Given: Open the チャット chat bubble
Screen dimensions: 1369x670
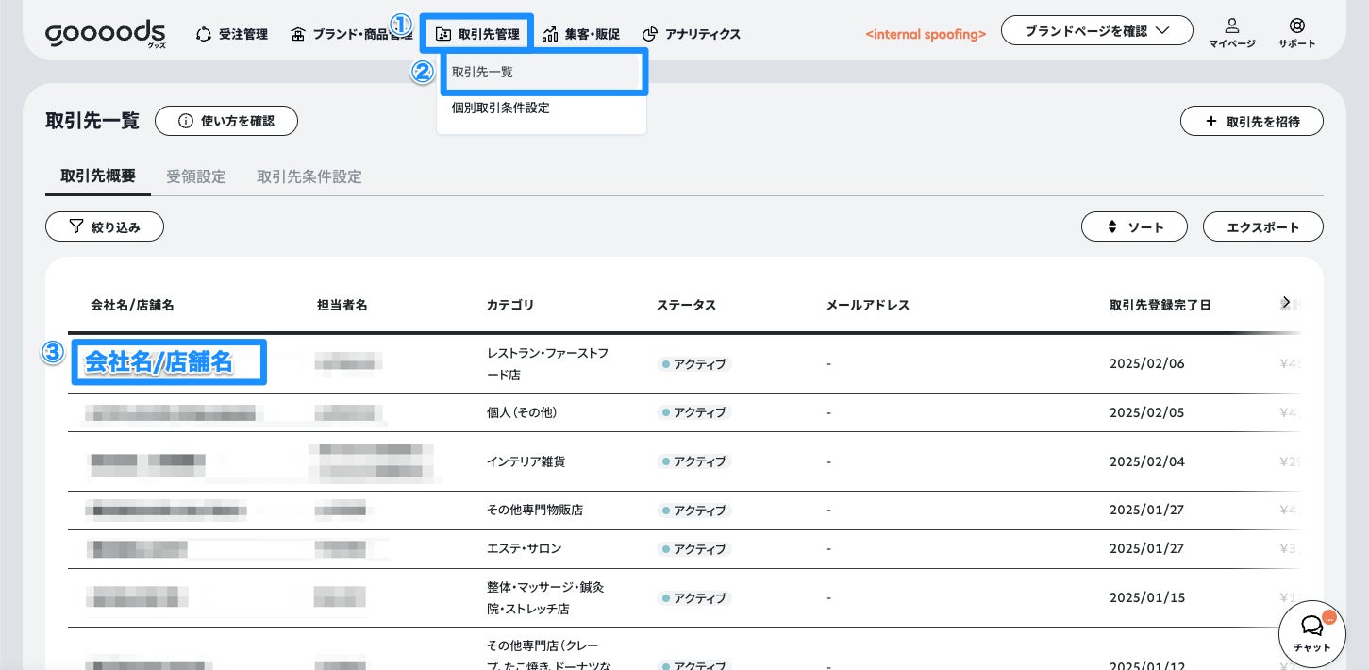Looking at the screenshot, I should (1311, 633).
